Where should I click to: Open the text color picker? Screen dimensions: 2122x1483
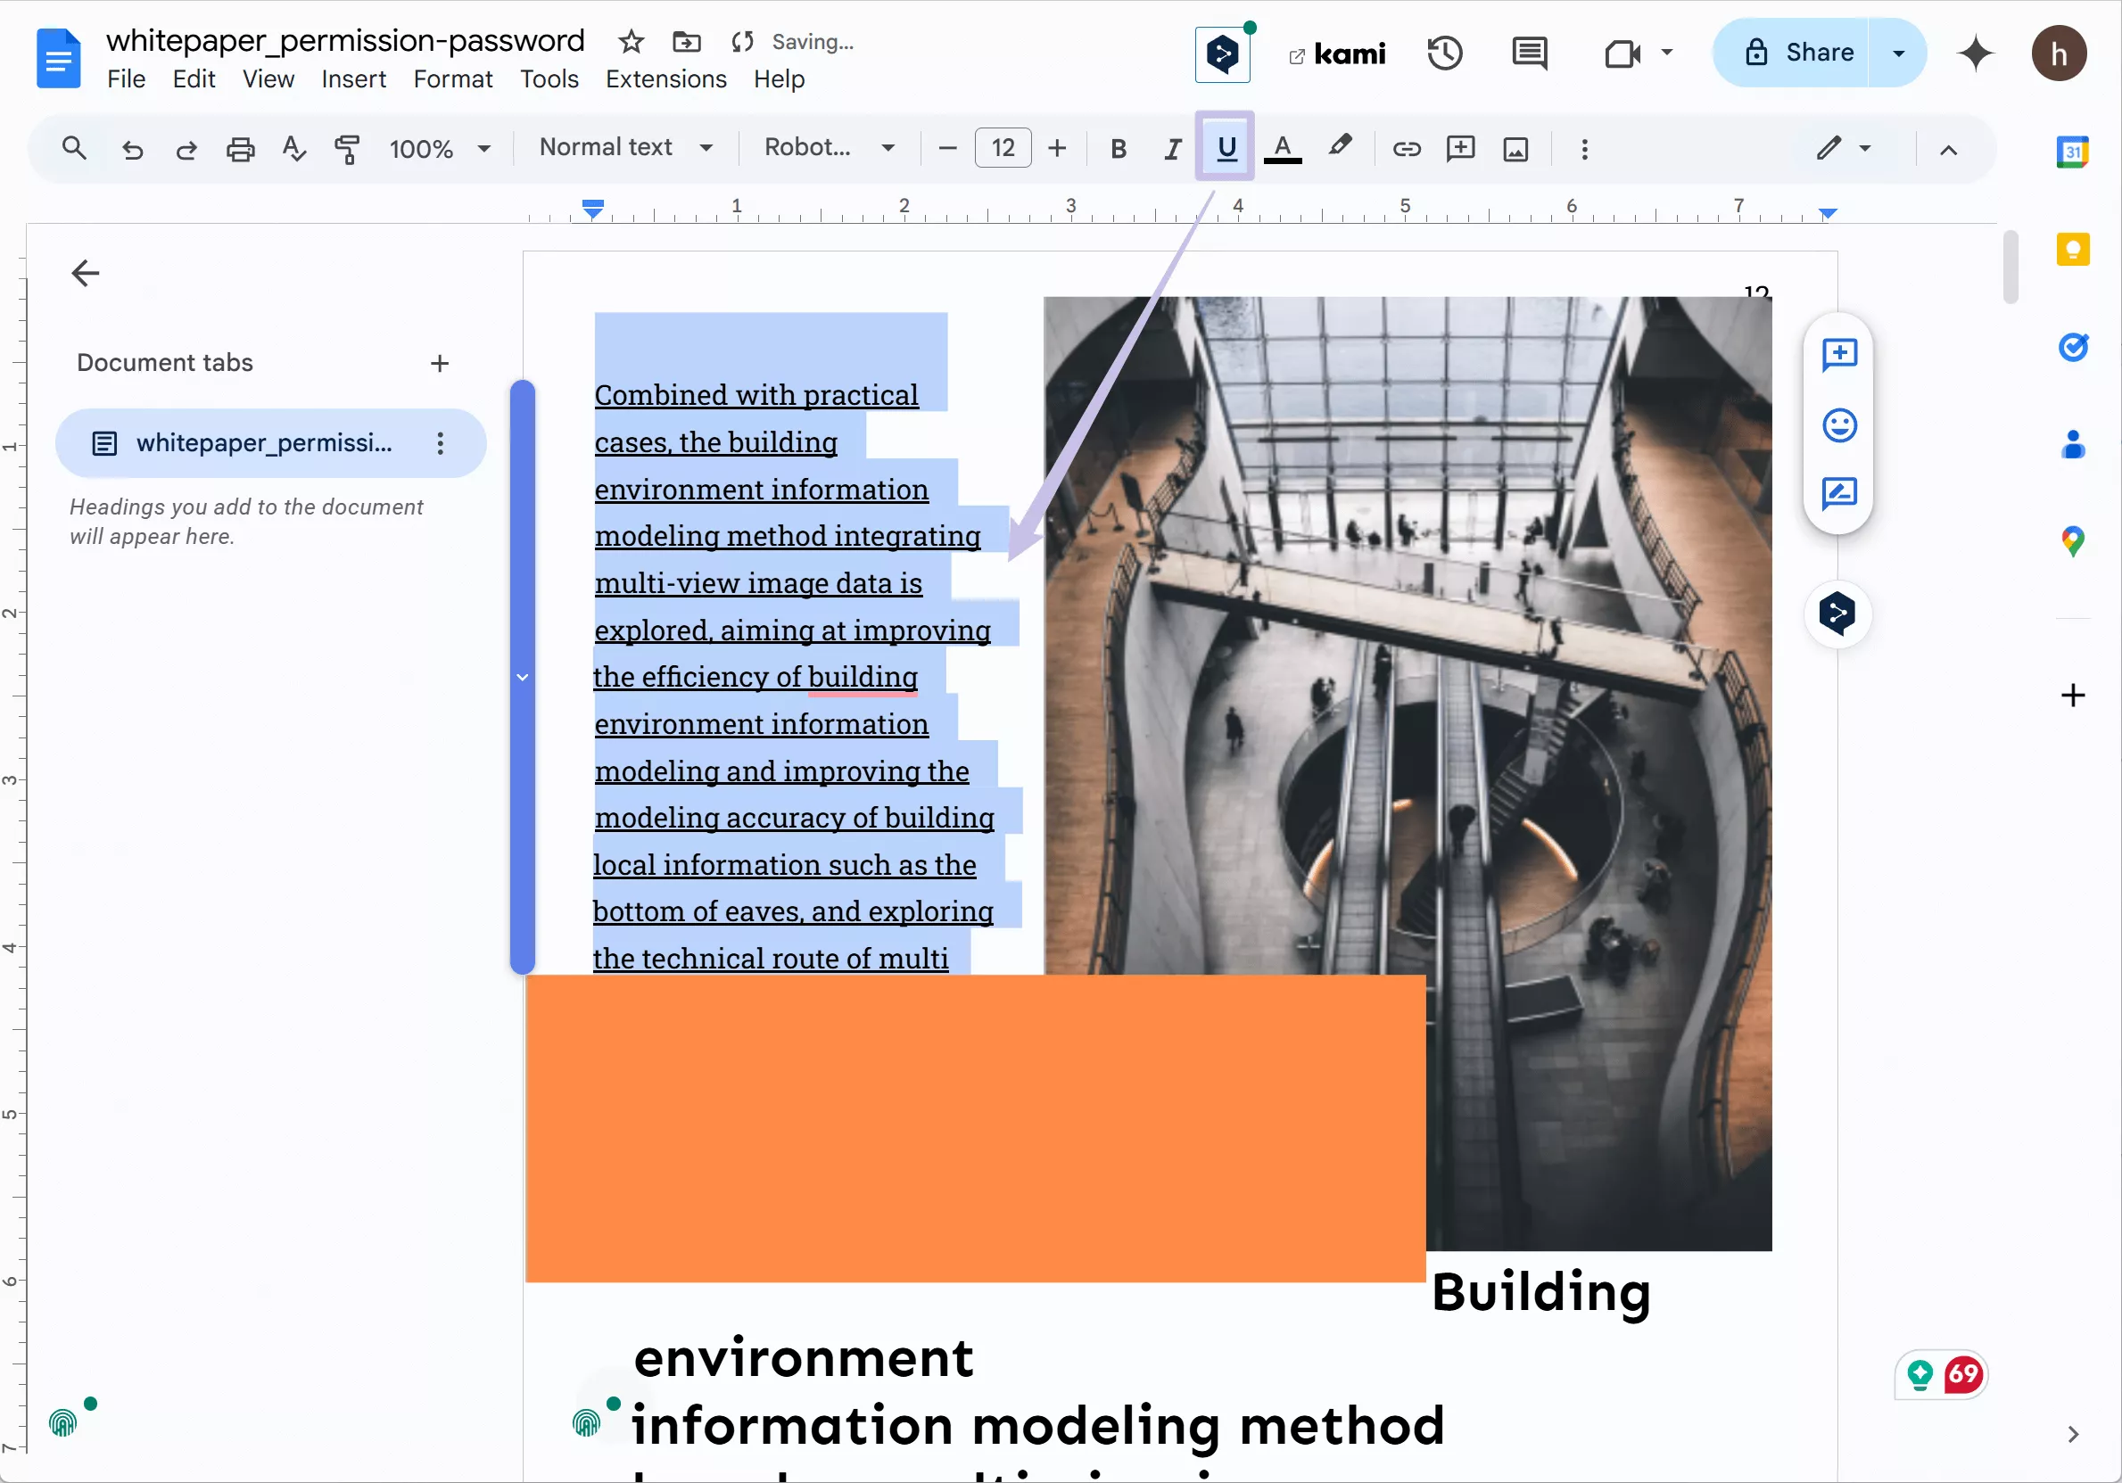(1283, 149)
